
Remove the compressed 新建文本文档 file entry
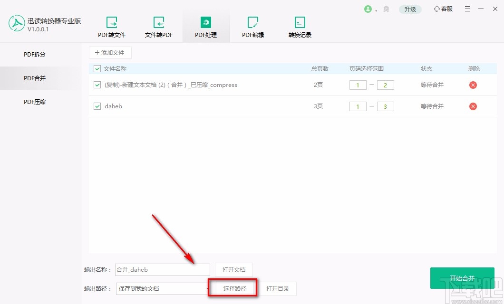pos(473,85)
